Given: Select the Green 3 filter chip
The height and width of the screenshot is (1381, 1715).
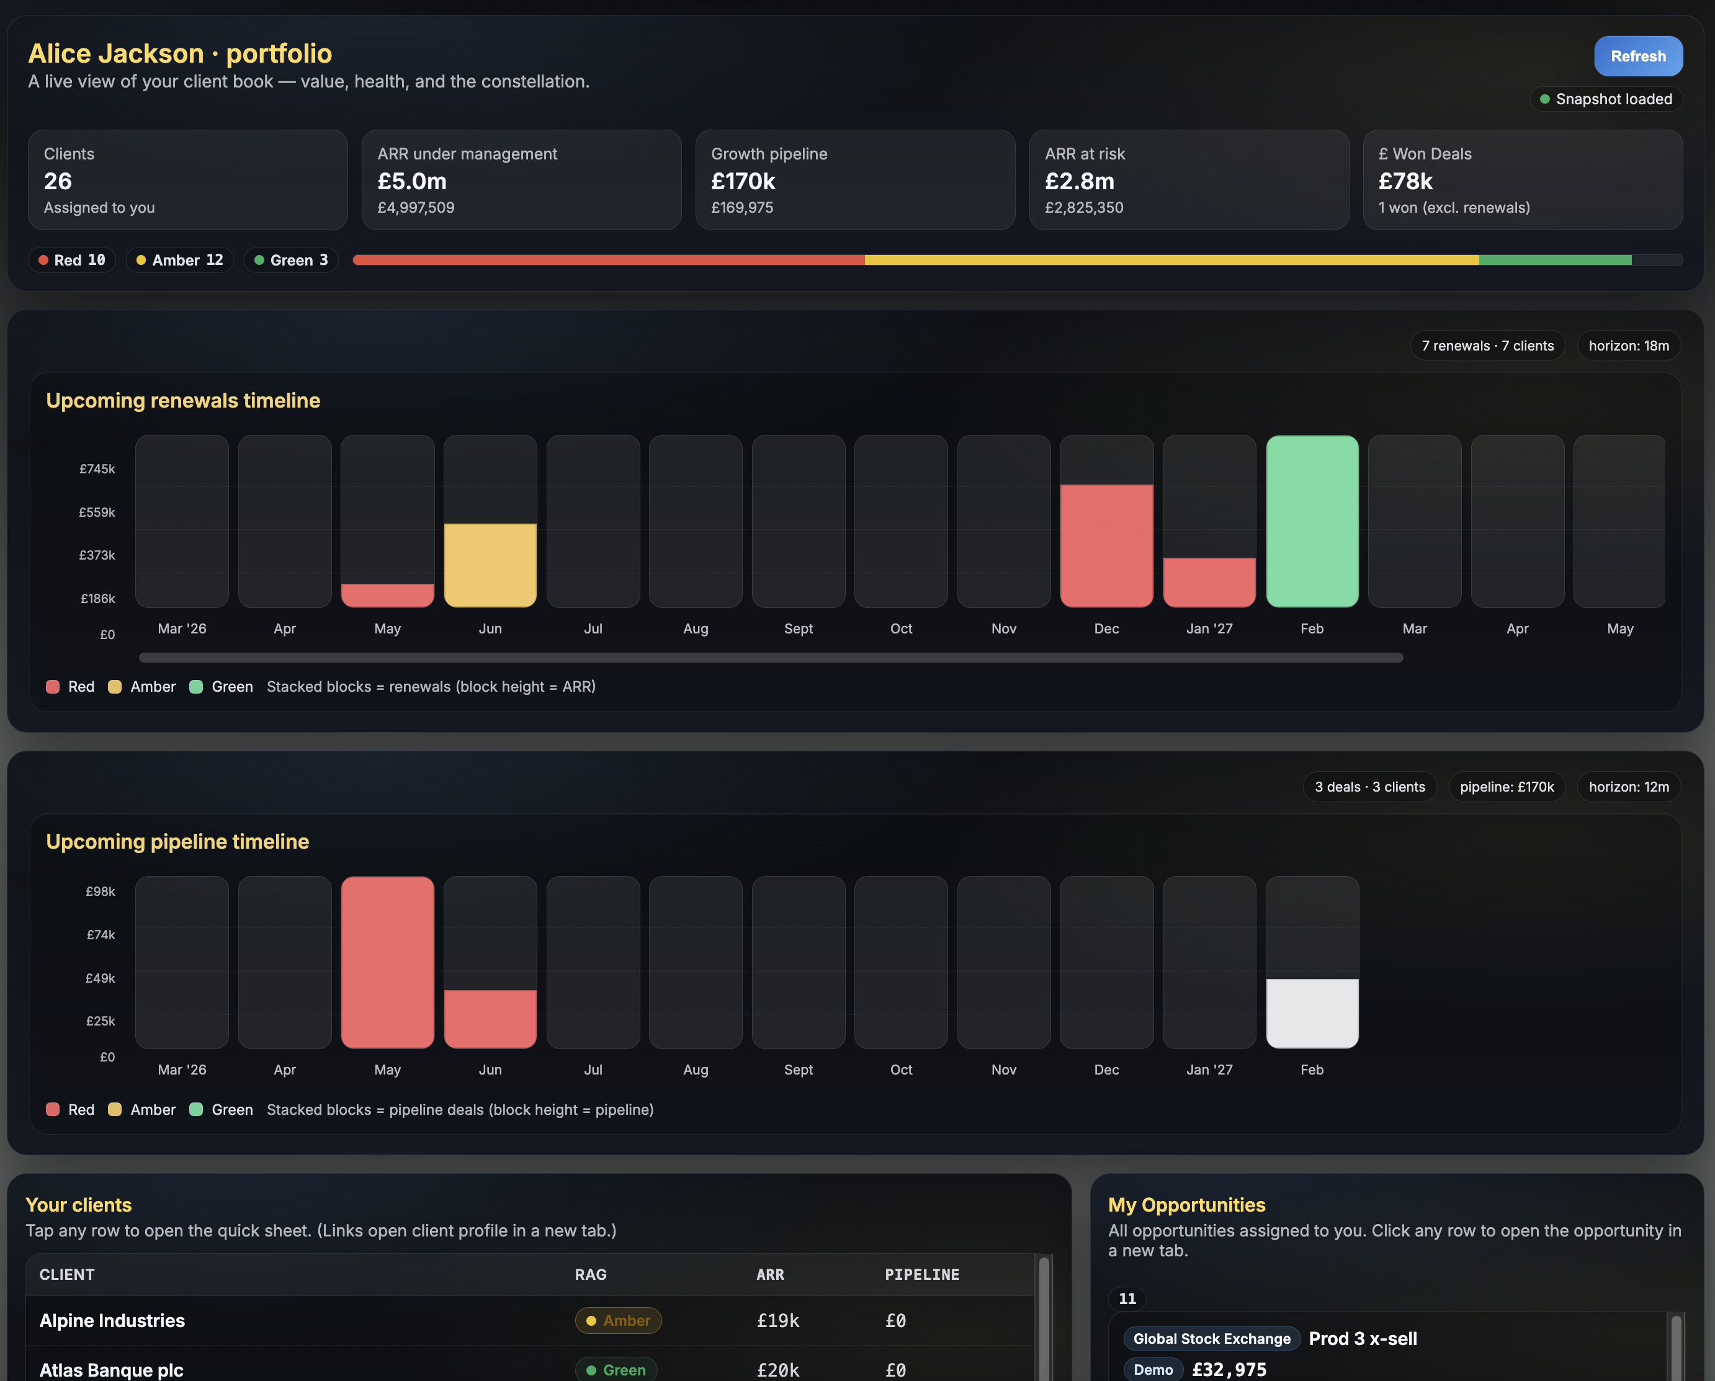Looking at the screenshot, I should pyautogui.click(x=291, y=259).
